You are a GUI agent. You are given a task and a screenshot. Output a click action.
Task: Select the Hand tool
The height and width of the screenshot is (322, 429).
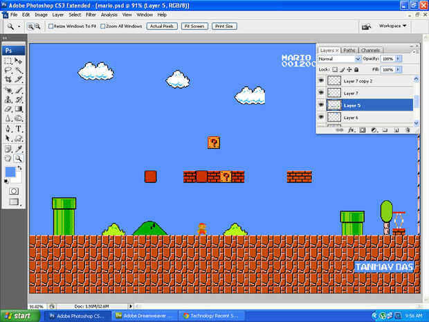coord(8,159)
